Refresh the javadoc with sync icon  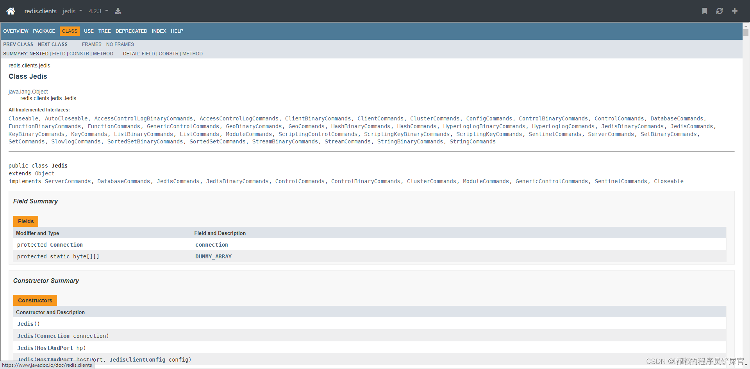point(720,11)
